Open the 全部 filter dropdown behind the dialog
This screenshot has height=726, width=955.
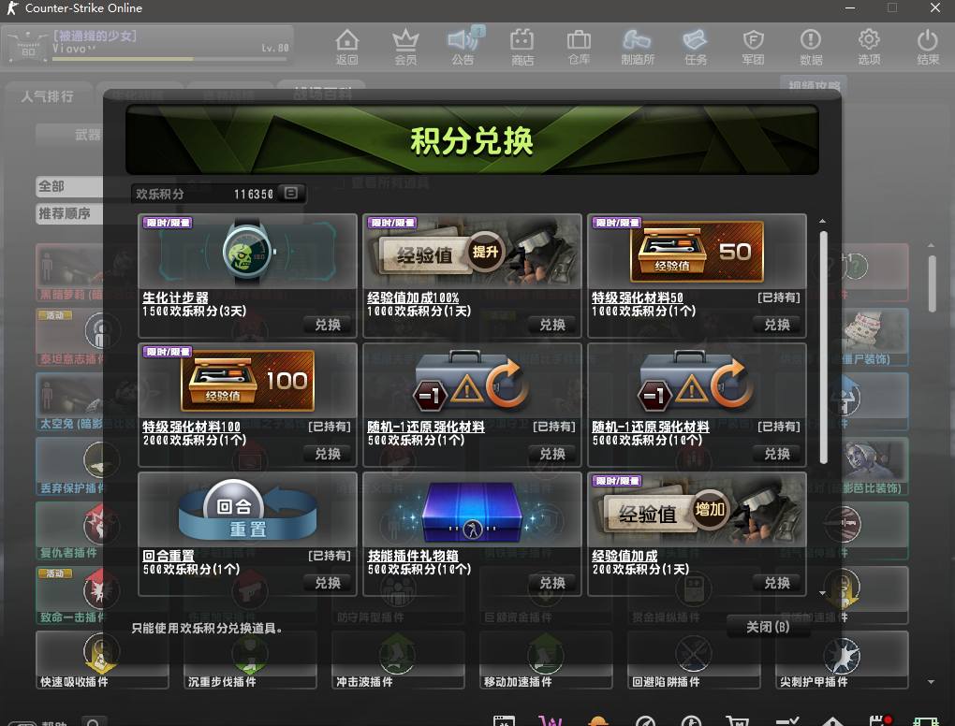69,186
